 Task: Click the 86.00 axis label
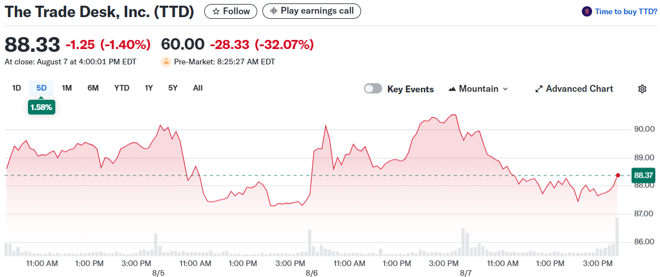pyautogui.click(x=644, y=242)
